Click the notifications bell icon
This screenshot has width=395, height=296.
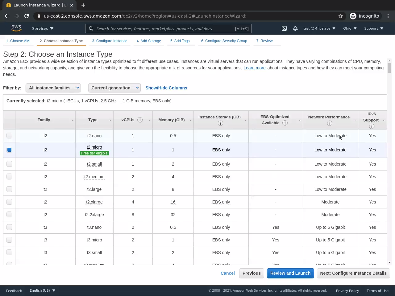tap(295, 28)
